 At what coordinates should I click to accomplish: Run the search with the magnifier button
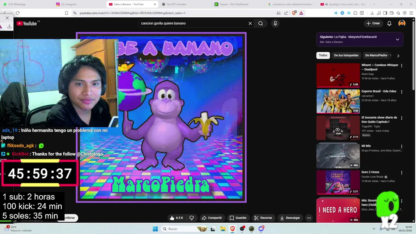(261, 23)
